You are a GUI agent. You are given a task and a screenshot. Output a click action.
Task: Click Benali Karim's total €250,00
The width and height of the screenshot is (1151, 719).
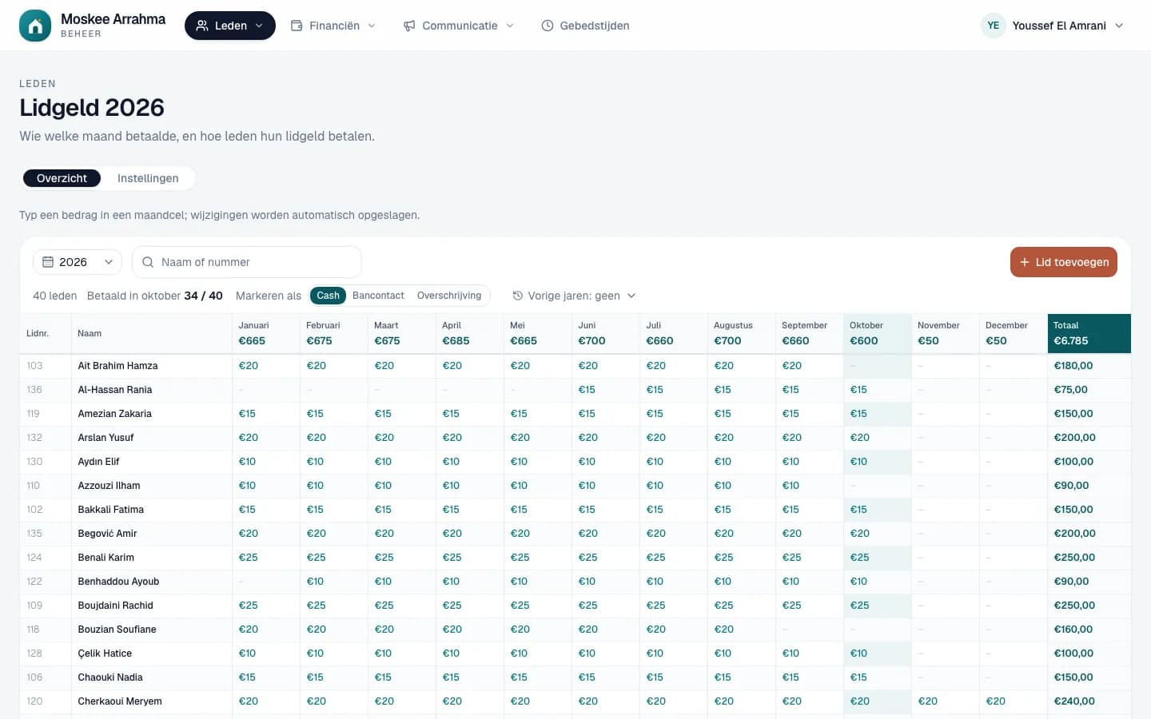coord(1074,558)
